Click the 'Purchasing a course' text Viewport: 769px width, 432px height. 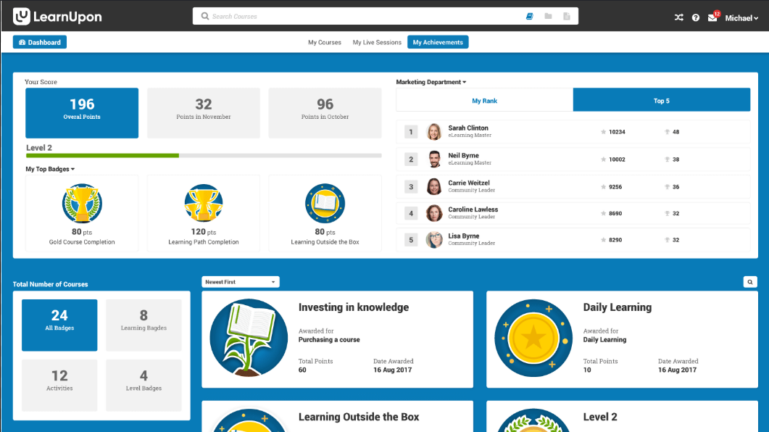329,339
